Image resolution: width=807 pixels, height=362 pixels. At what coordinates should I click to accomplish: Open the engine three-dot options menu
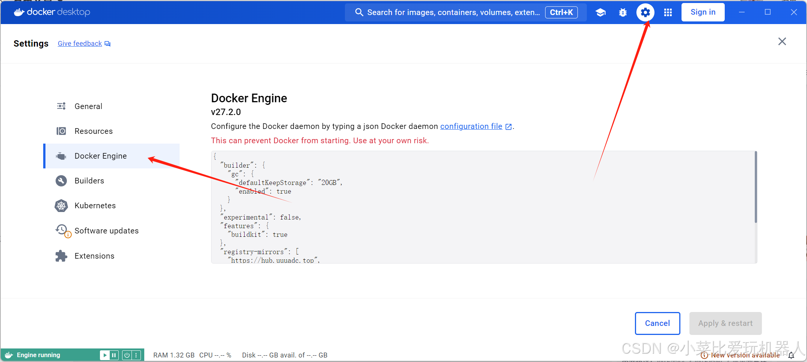tap(136, 355)
